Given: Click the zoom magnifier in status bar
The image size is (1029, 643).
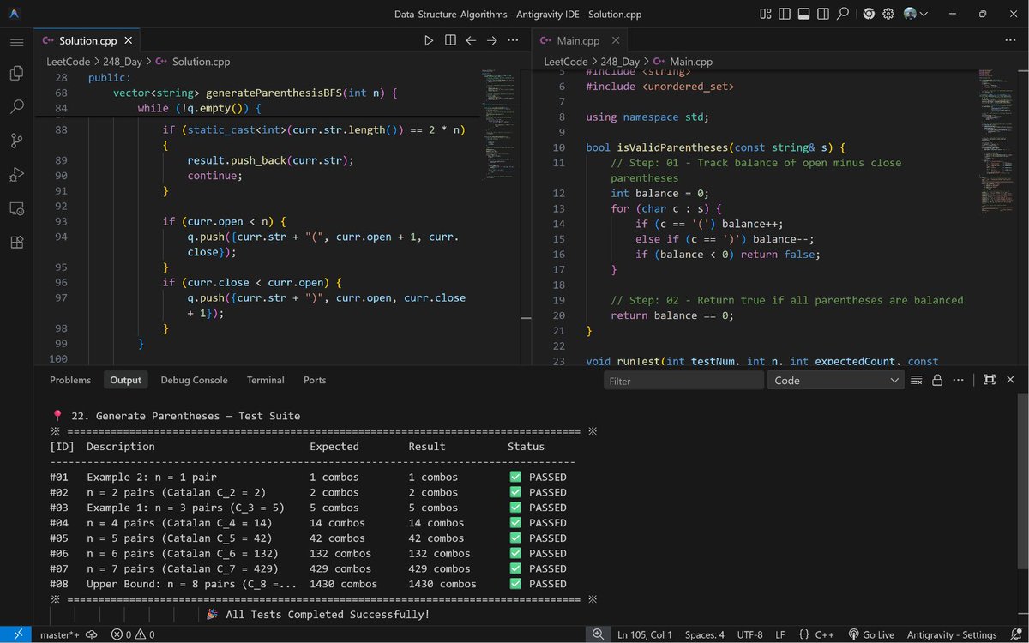Looking at the screenshot, I should click(x=597, y=634).
